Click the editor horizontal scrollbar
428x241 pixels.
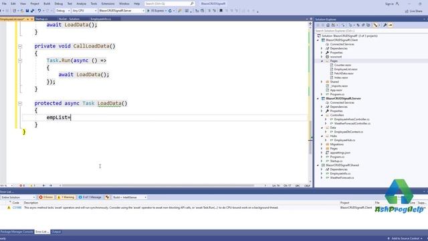pyautogui.click(x=158, y=185)
